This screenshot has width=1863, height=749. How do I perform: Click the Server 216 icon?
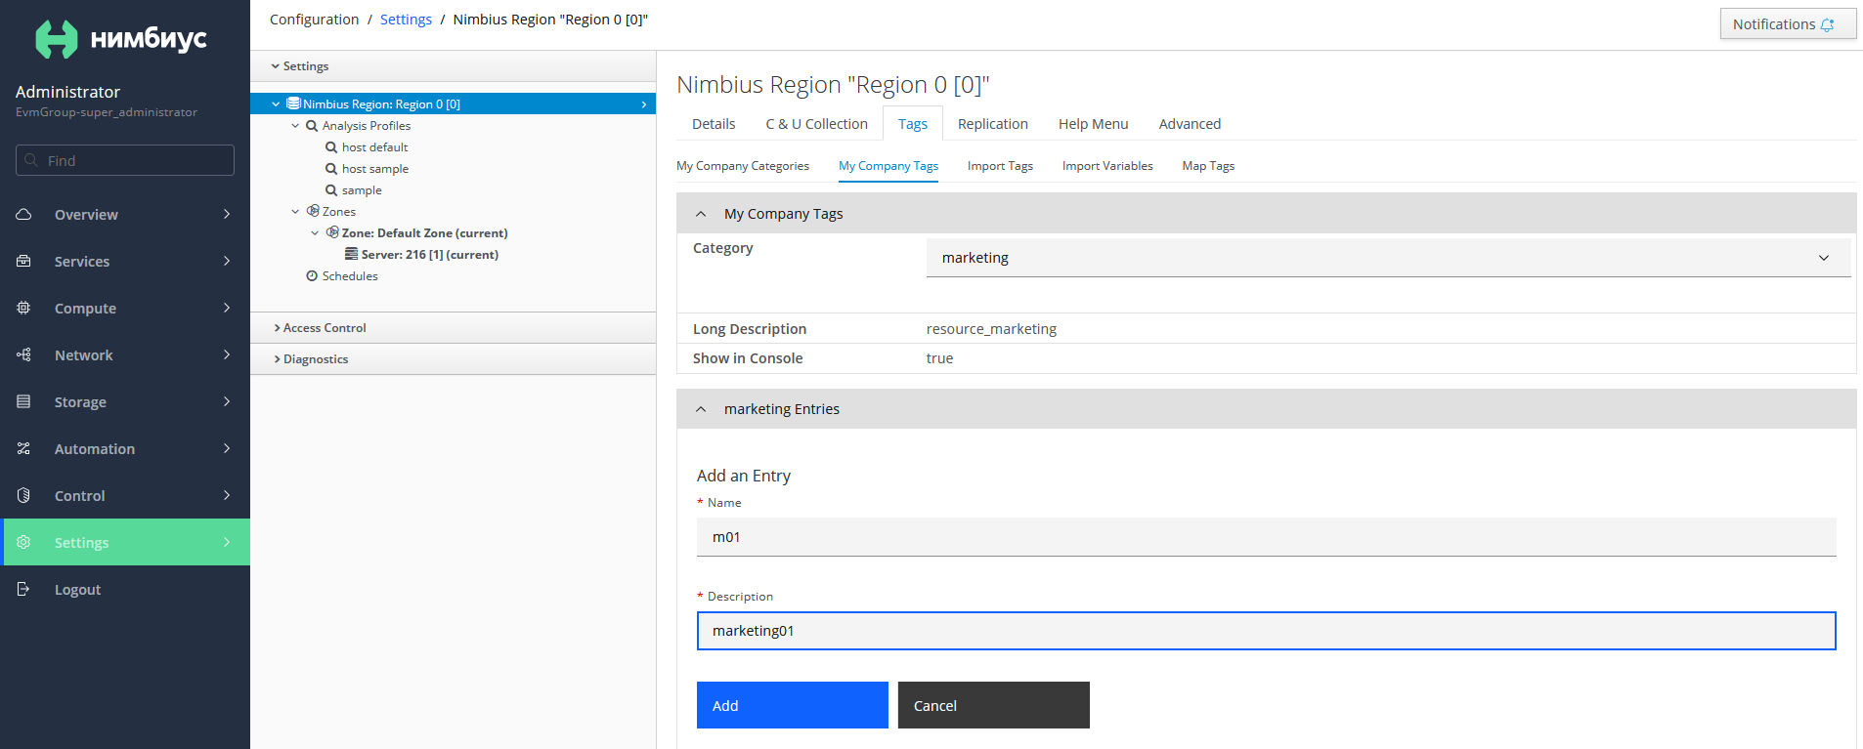(351, 254)
